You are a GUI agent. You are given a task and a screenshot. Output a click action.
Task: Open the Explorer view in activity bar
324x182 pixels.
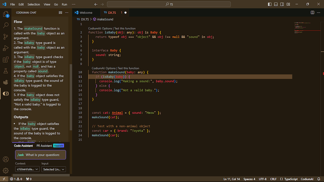tap(6, 14)
